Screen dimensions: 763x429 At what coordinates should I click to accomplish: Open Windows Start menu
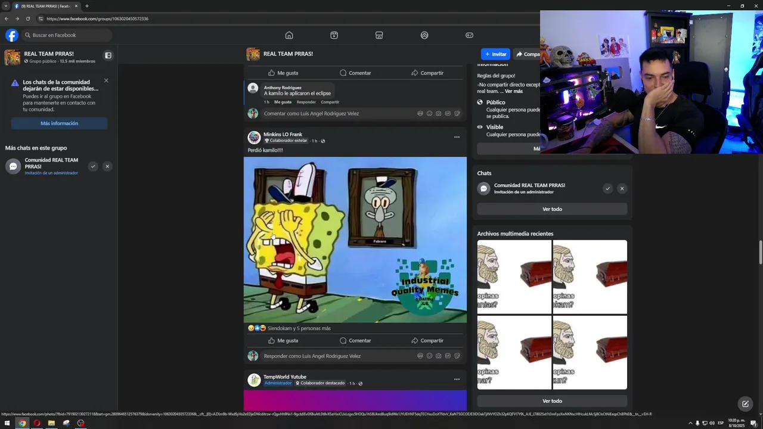coord(7,423)
